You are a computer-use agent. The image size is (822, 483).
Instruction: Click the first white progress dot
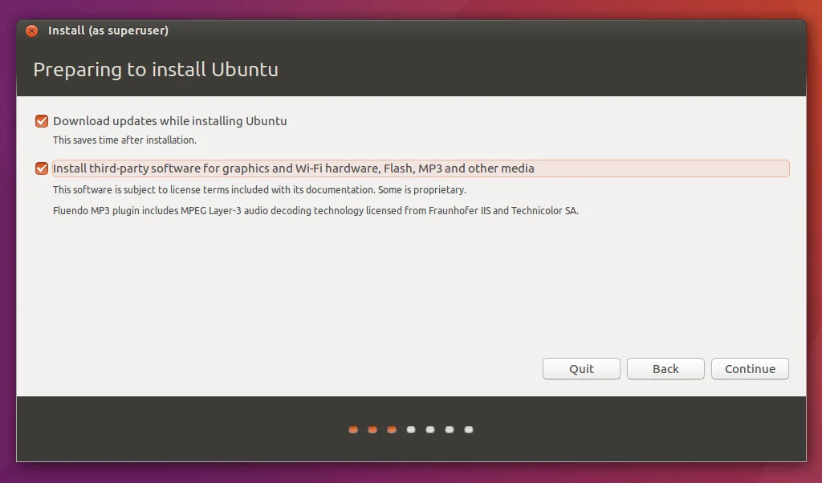tap(411, 430)
